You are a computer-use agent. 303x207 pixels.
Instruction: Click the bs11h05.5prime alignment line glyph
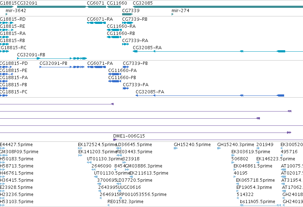tap(260, 205)
